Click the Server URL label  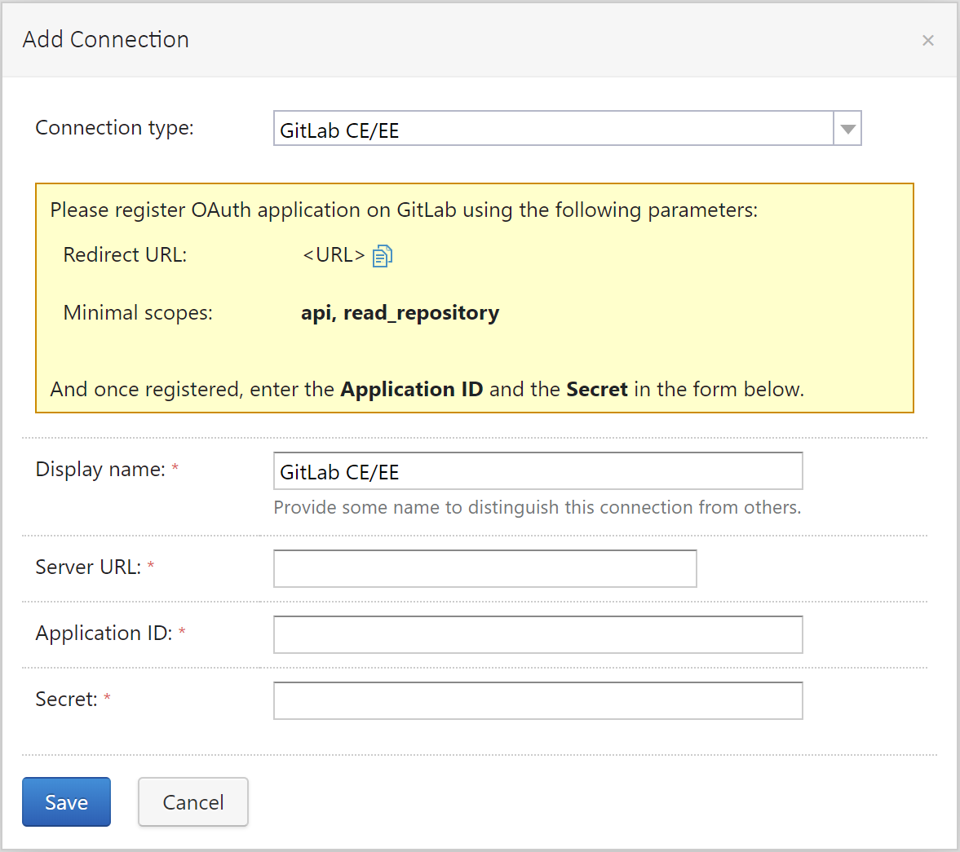point(88,567)
